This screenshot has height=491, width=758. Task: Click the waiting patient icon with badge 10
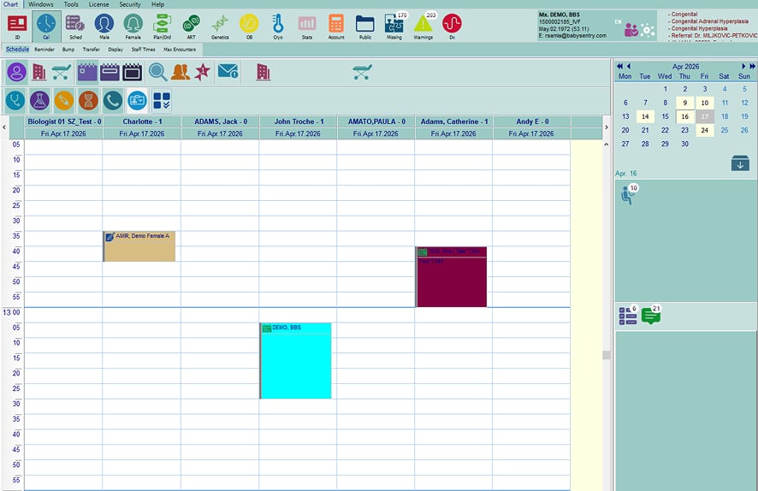pyautogui.click(x=629, y=194)
